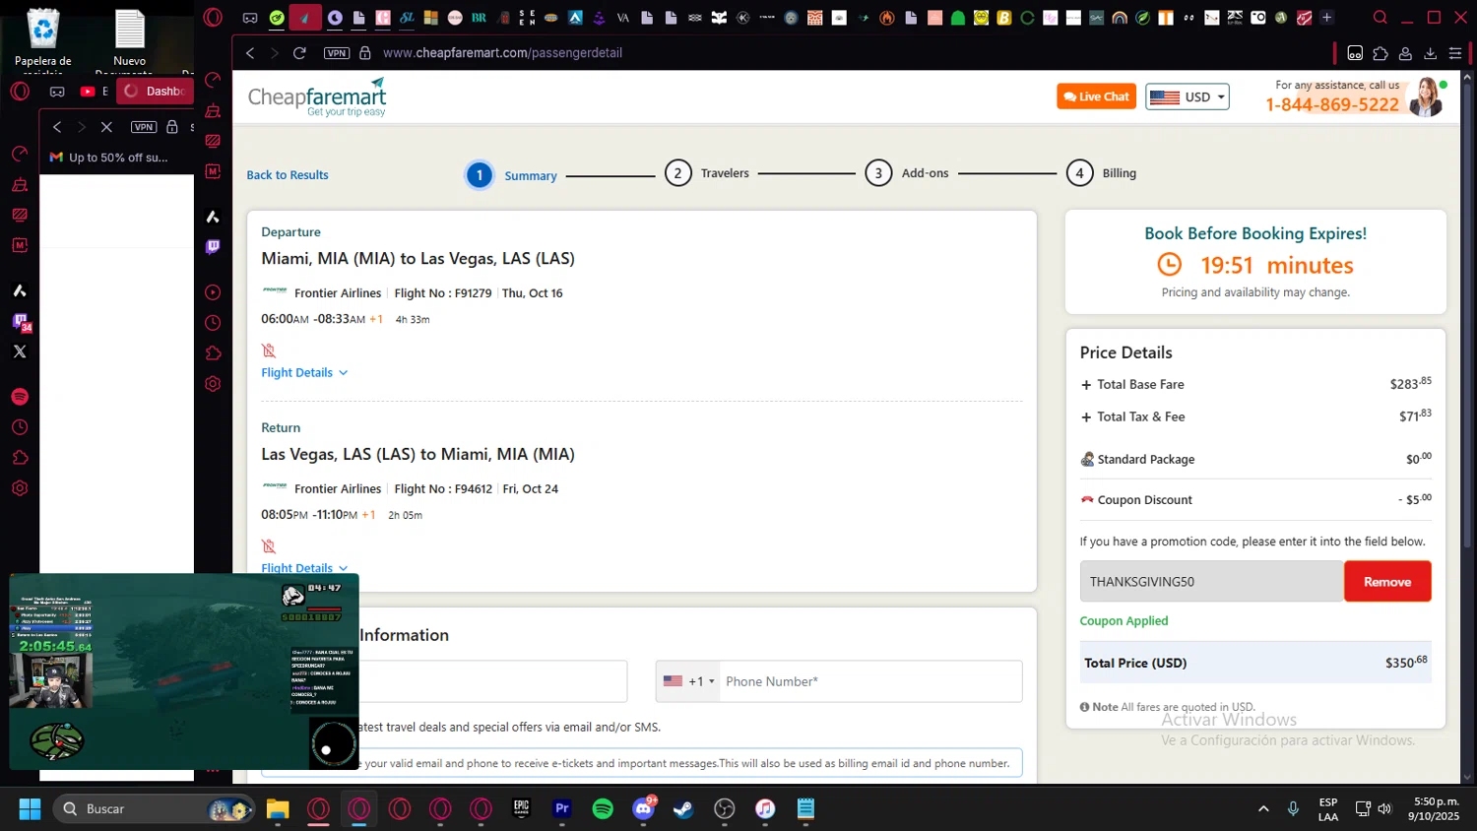Click address bar showing cheapfaremart.com/passengerdetail
The image size is (1477, 831).
(x=502, y=53)
